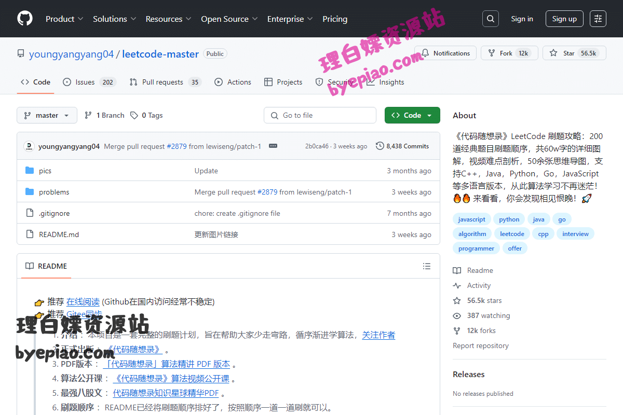Viewport: 623px width, 415px height.
Task: Click the pics folder icon
Action: 30,171
